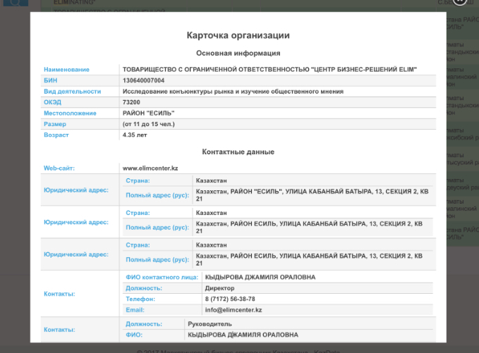The width and height of the screenshot is (479, 353).
Task: Click the ОКЭД field label
Action: (52, 102)
